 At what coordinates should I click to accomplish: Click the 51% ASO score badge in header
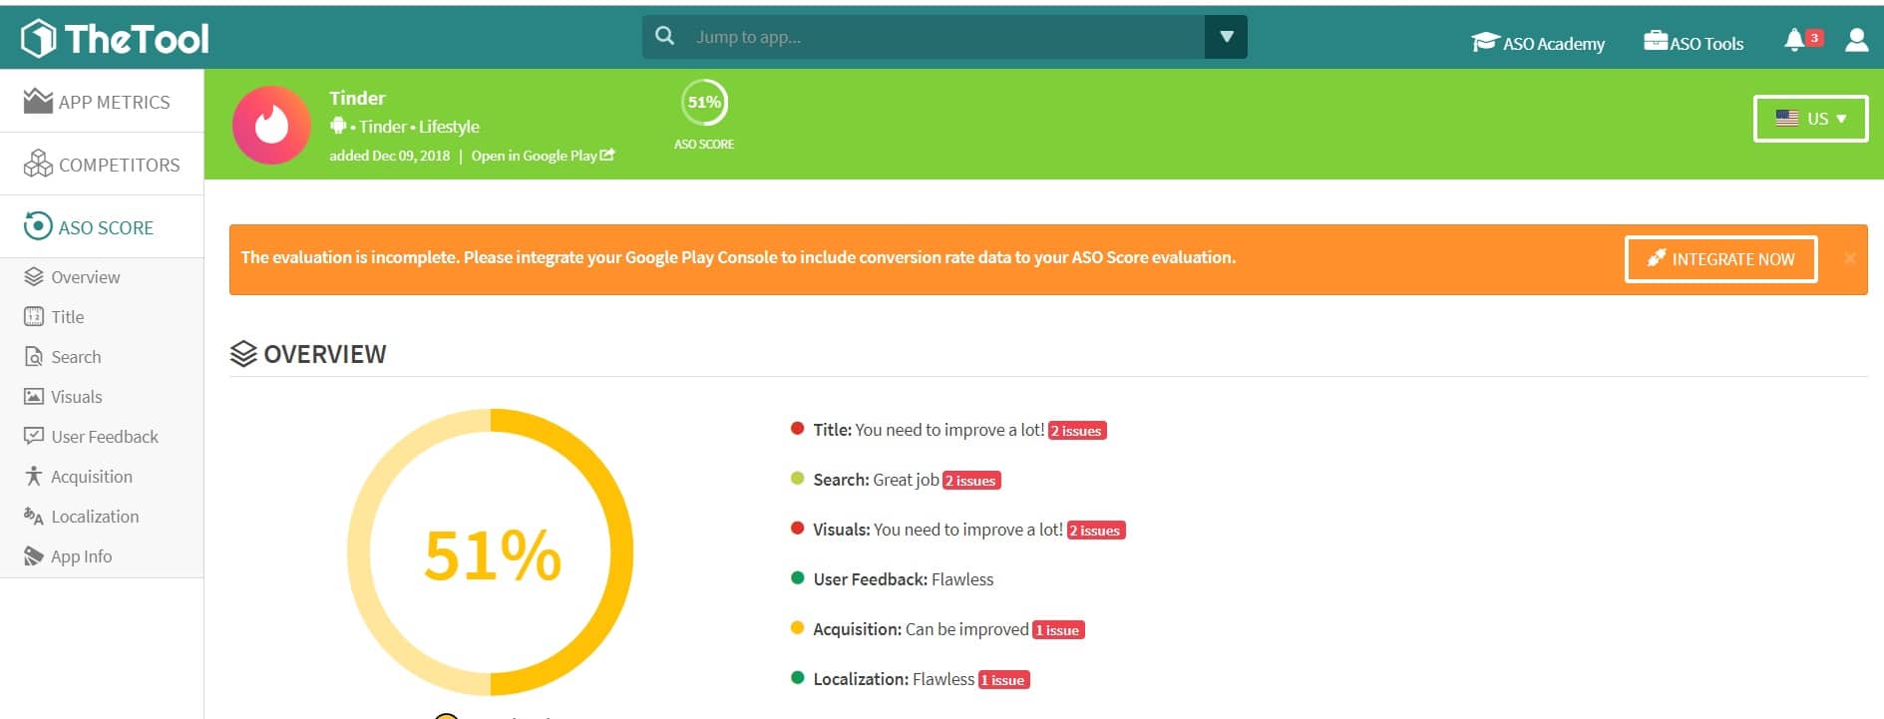pos(704,103)
